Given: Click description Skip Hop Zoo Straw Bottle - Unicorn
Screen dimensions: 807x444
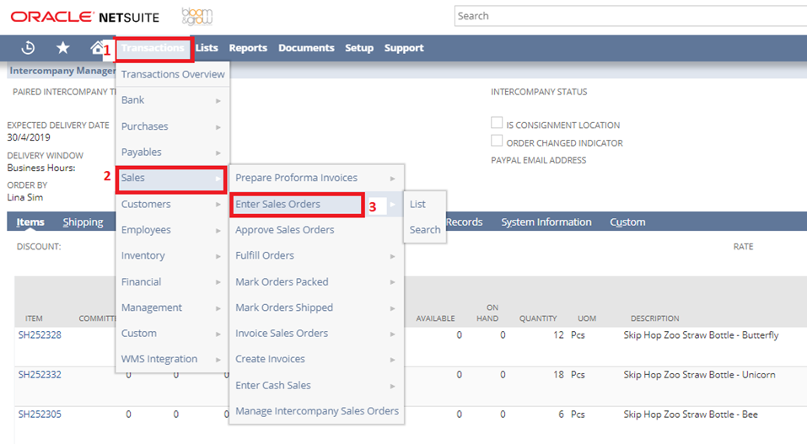Looking at the screenshot, I should (x=699, y=375).
